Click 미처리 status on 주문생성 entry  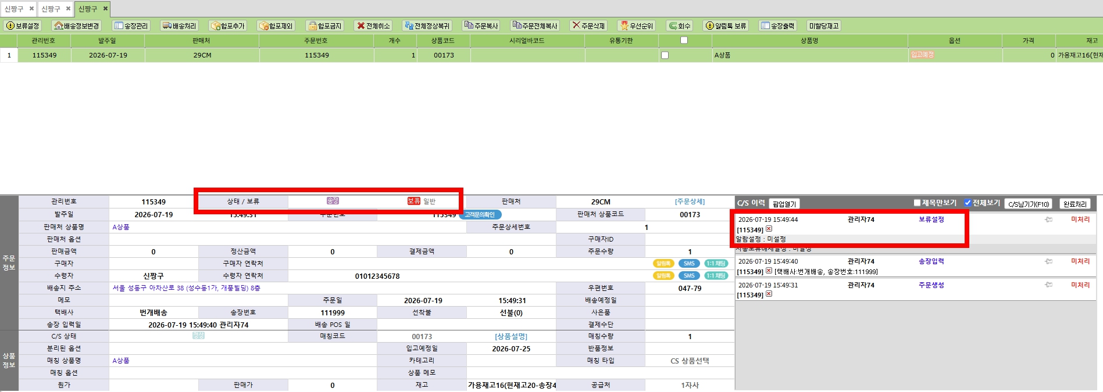[x=1080, y=285]
